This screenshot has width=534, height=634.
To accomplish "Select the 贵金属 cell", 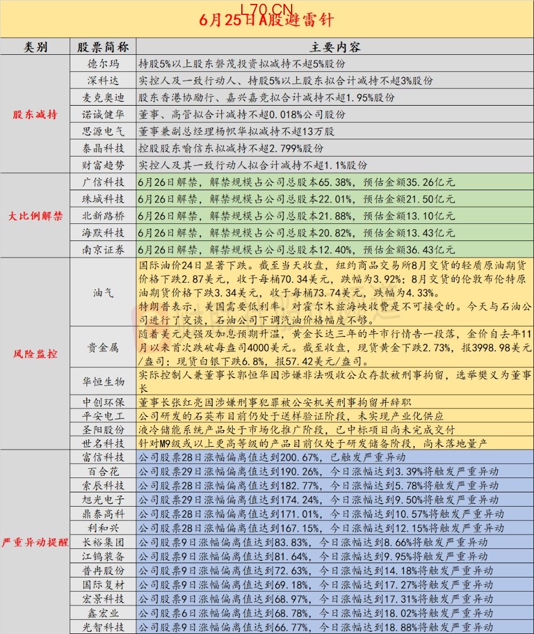I will click(x=103, y=347).
